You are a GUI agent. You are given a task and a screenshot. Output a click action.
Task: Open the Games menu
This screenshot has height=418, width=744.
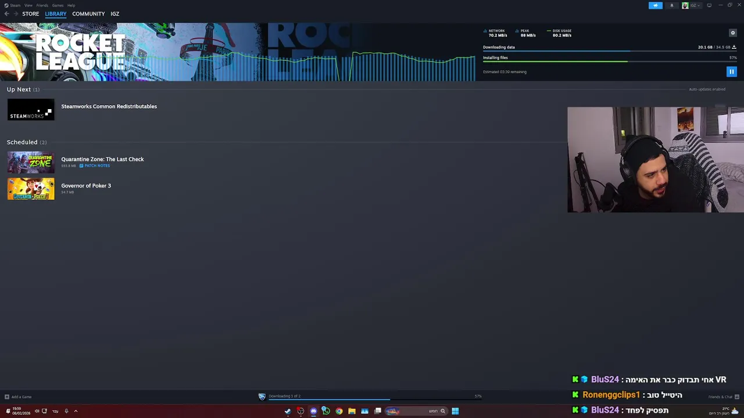58,5
